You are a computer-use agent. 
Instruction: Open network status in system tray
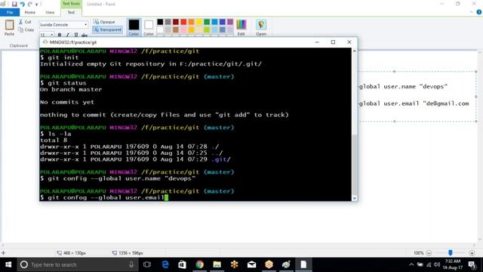tap(429, 264)
